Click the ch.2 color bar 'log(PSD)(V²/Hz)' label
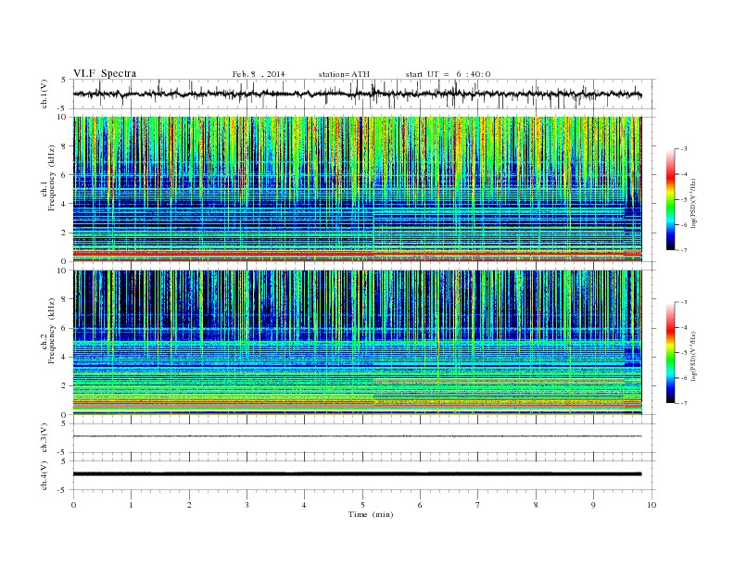 click(x=693, y=355)
